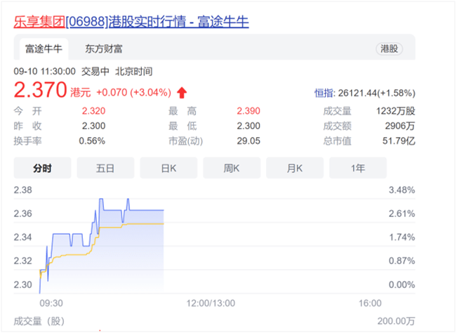Click the 1.74% percentage axis label
Viewport: 457px width, 333px height.
[x=402, y=237]
